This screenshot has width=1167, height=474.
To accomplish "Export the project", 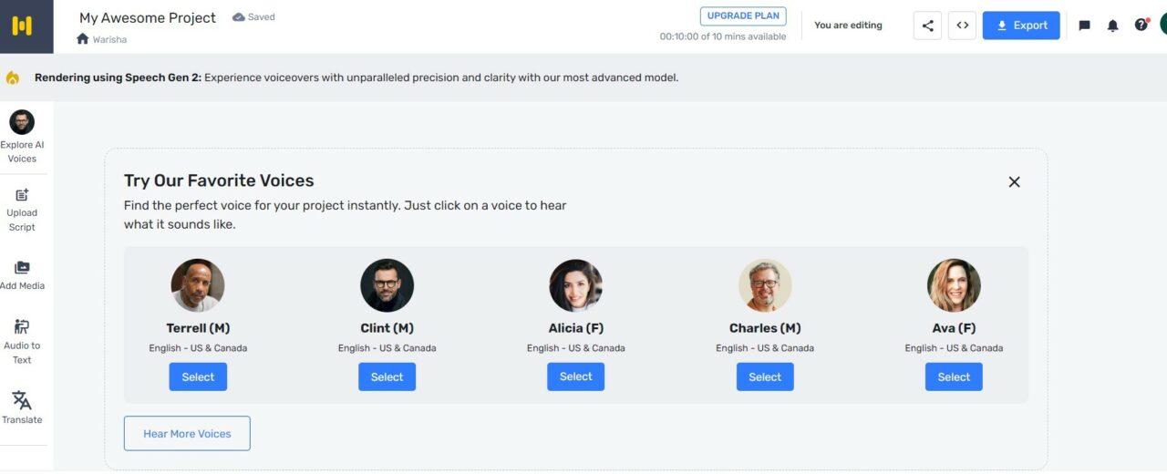I will pos(1020,26).
